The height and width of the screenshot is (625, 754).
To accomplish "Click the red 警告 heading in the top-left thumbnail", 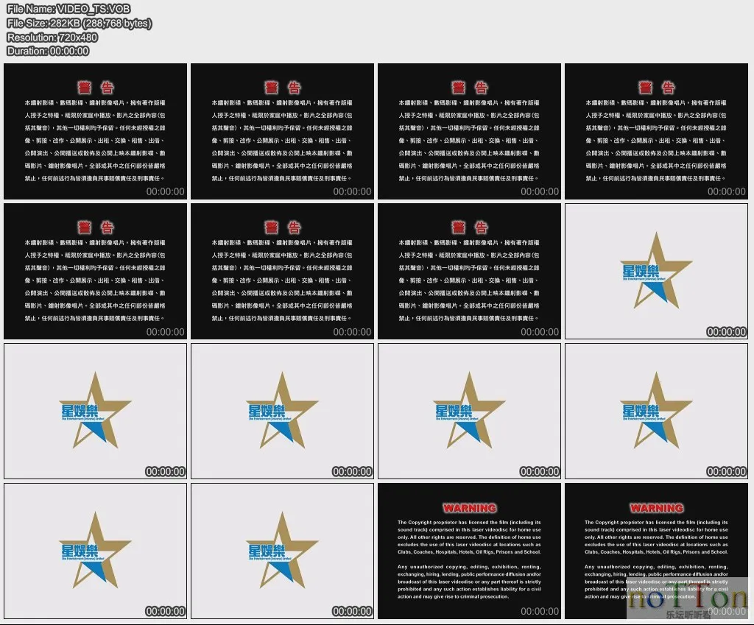I will tap(96, 87).
